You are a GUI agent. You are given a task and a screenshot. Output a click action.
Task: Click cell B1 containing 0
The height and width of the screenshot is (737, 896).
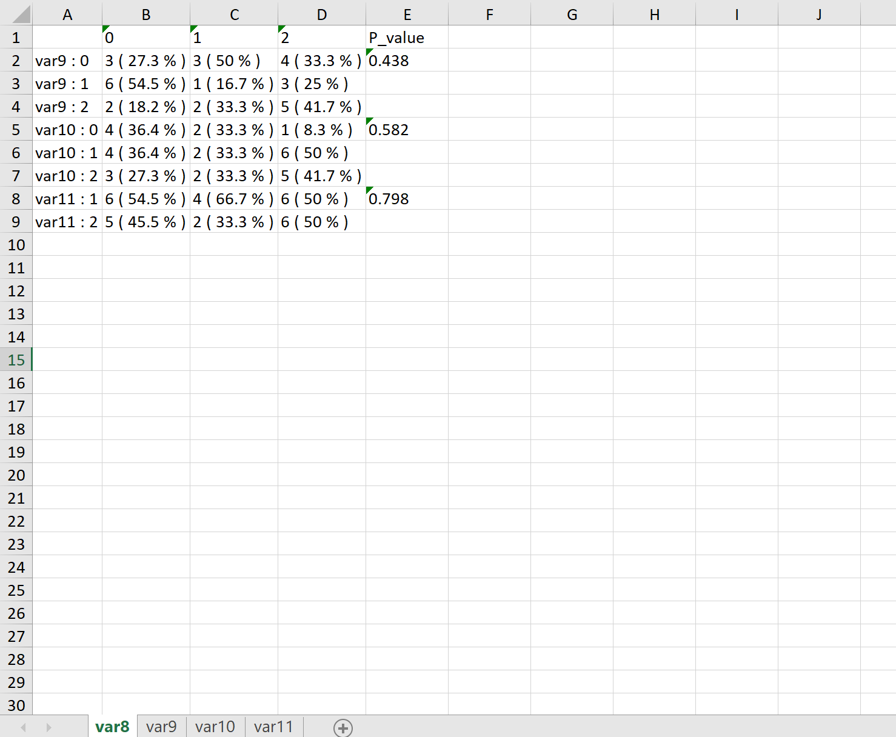146,38
